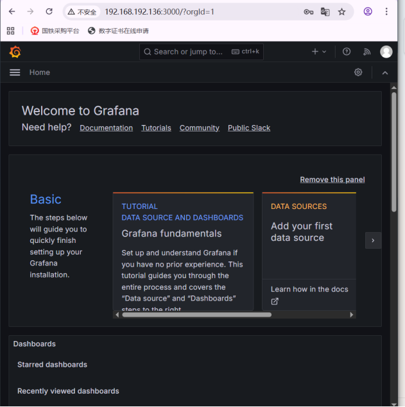Click the Starred dashboards heading
405x407 pixels.
click(x=52, y=365)
